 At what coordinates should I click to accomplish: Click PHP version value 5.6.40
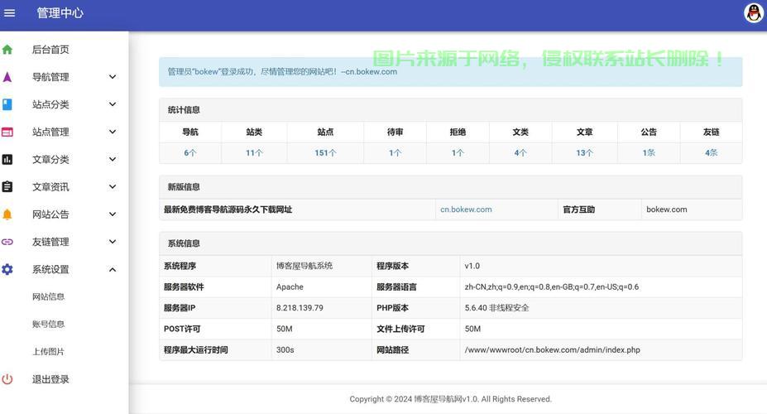coord(497,308)
